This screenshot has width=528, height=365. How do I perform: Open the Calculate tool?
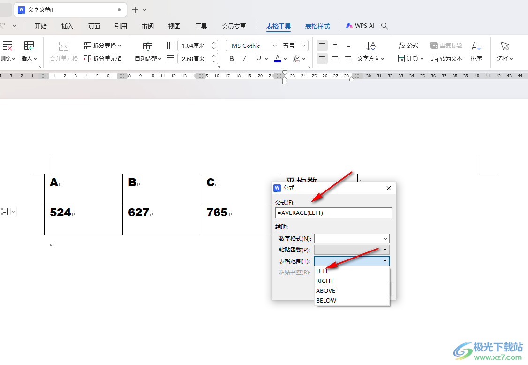tap(410, 59)
